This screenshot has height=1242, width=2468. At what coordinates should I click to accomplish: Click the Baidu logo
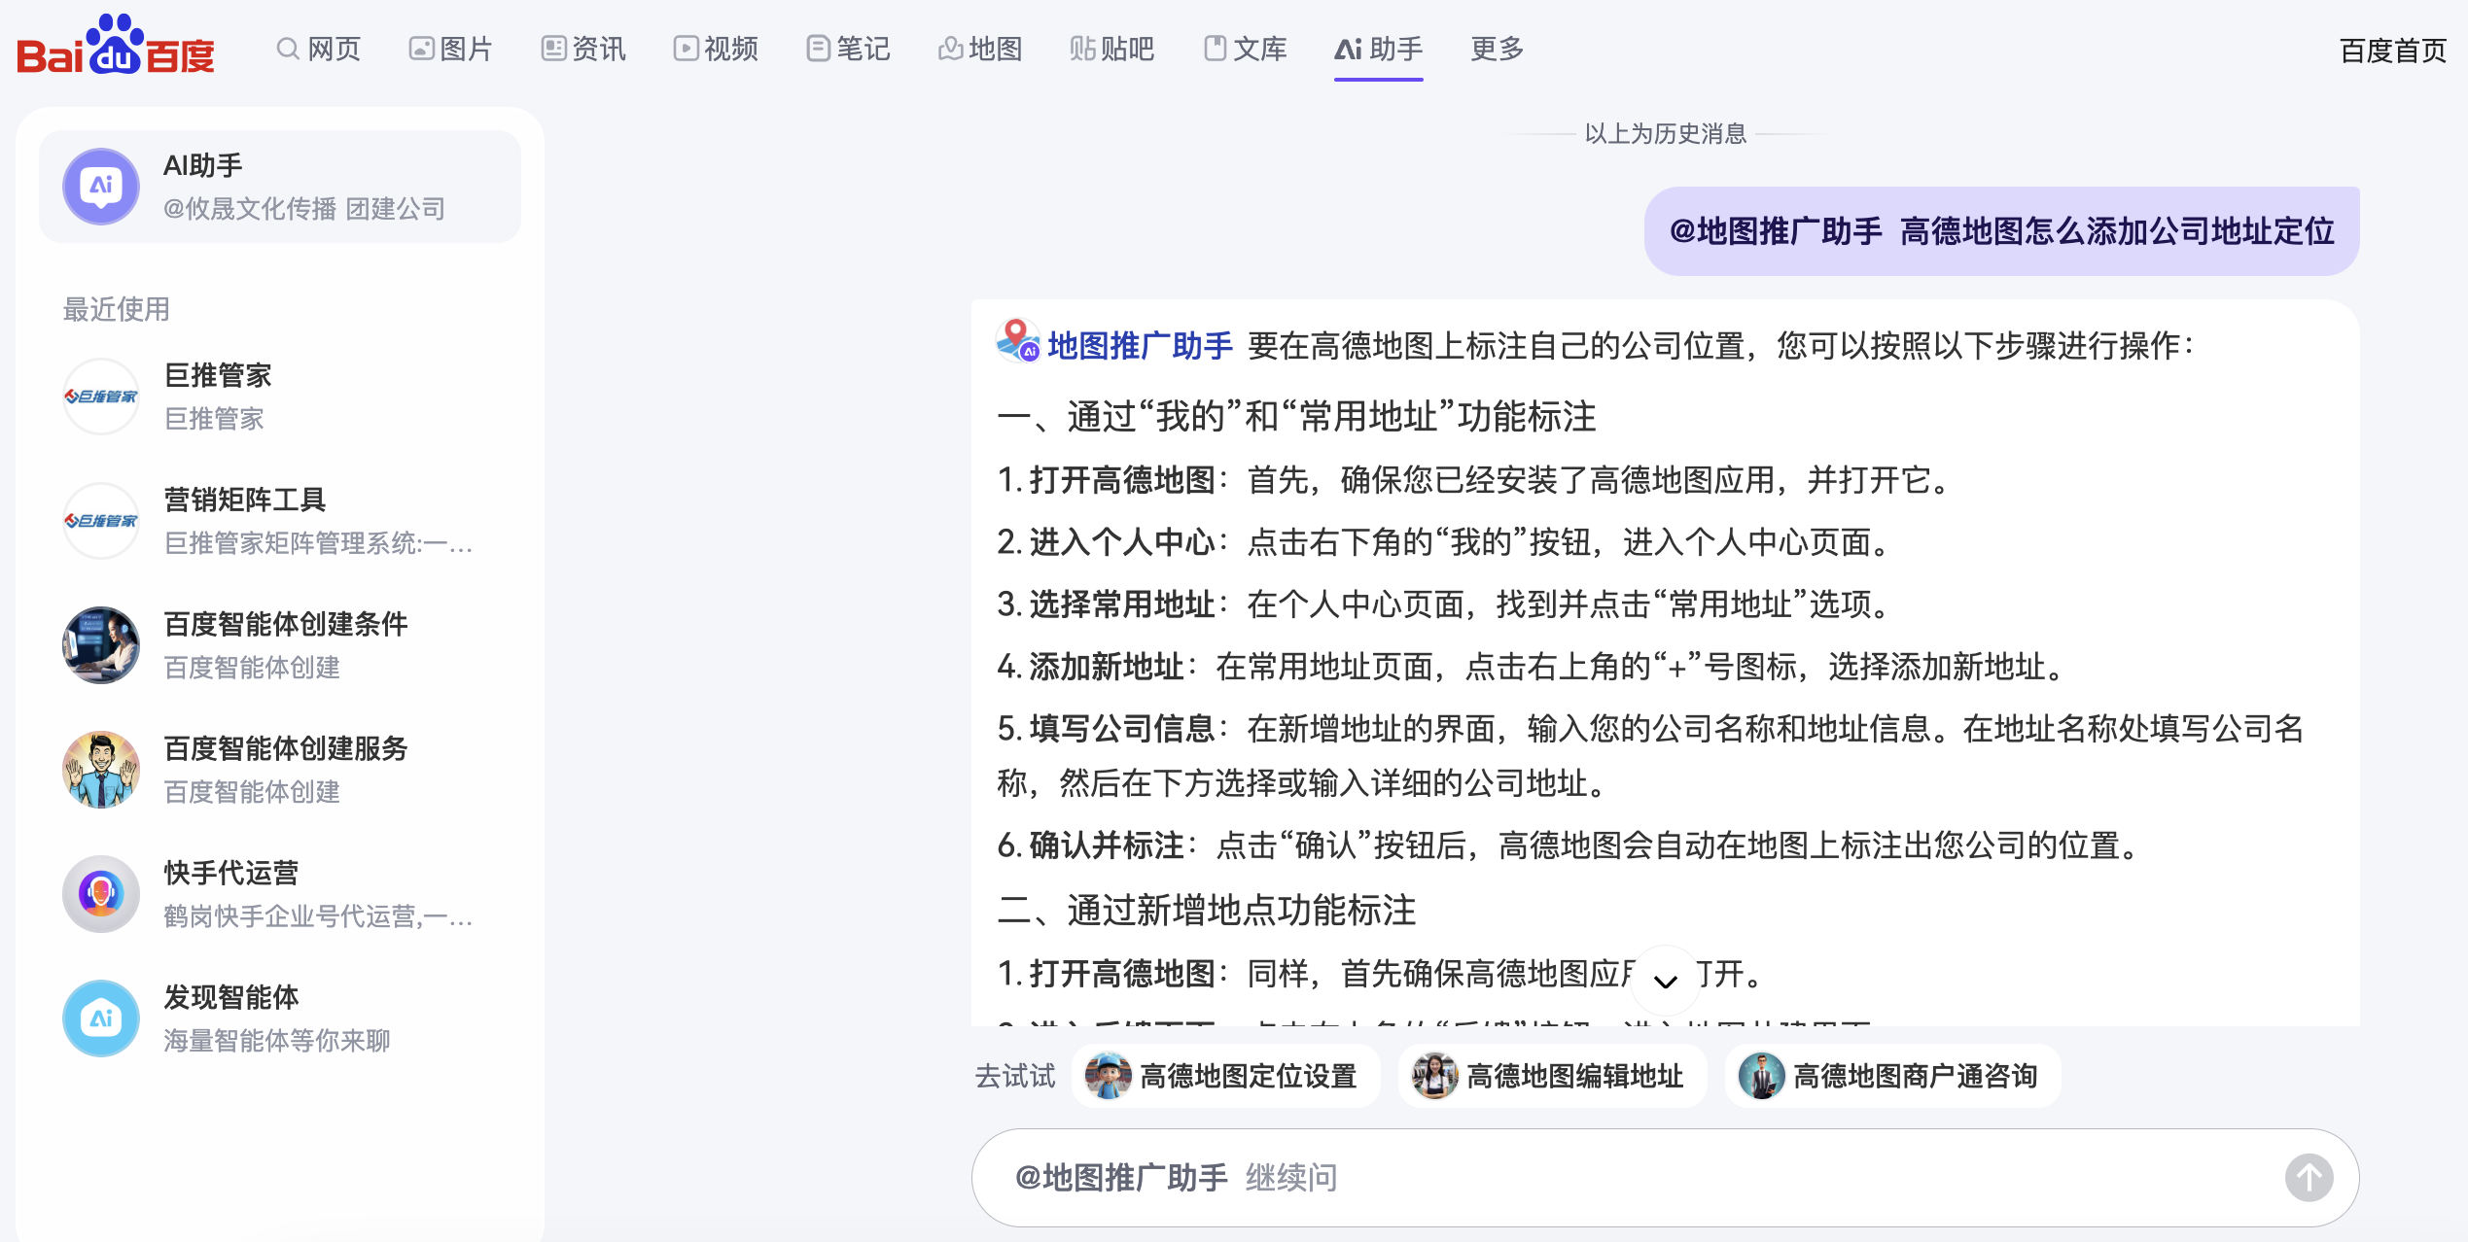point(115,46)
